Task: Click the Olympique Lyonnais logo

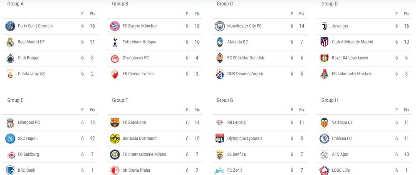Action: point(219,138)
